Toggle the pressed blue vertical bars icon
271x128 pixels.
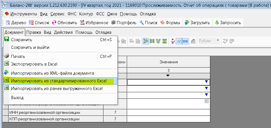pos(186,41)
